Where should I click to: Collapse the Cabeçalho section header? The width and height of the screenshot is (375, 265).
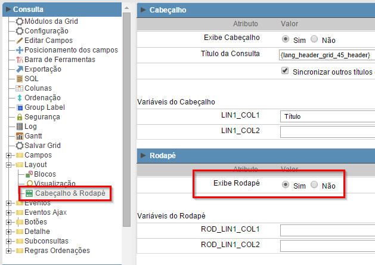coord(144,10)
